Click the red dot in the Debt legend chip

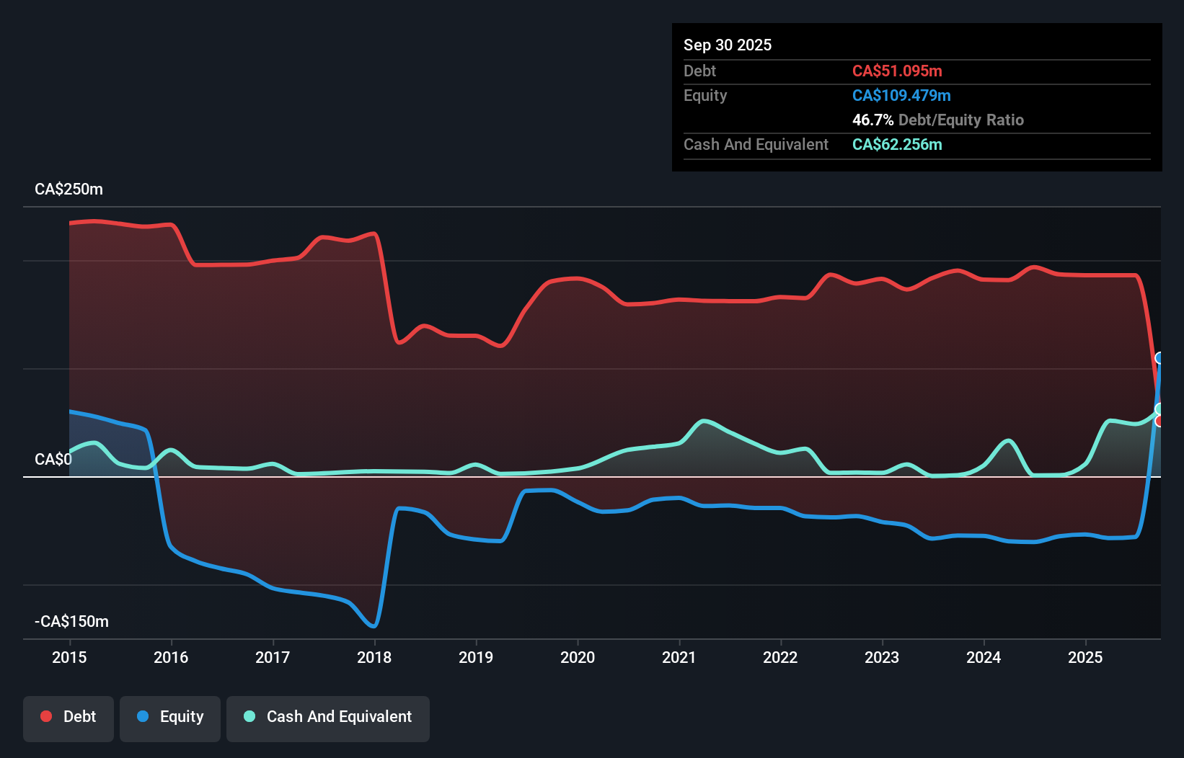coord(46,716)
